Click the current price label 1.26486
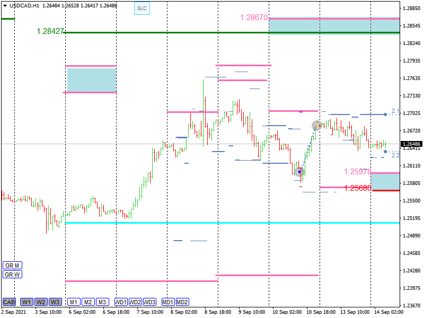 [412, 144]
